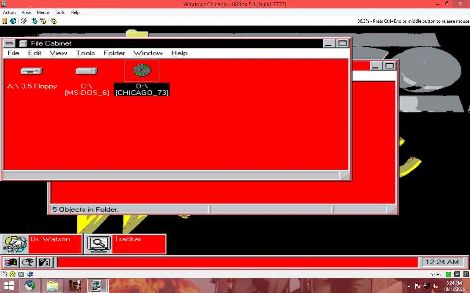Send Ctrl+Alt+Esc via the yellow keys icon
The height and width of the screenshot is (293, 470).
[x=43, y=21]
